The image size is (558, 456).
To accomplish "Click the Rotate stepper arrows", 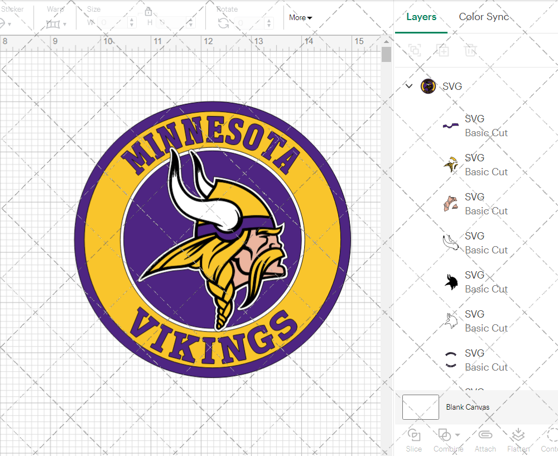I will (x=269, y=23).
